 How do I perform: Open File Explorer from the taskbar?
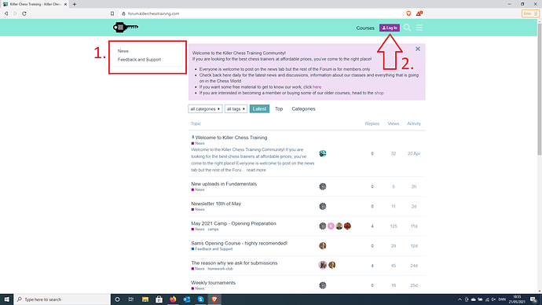pyautogui.click(x=145, y=299)
